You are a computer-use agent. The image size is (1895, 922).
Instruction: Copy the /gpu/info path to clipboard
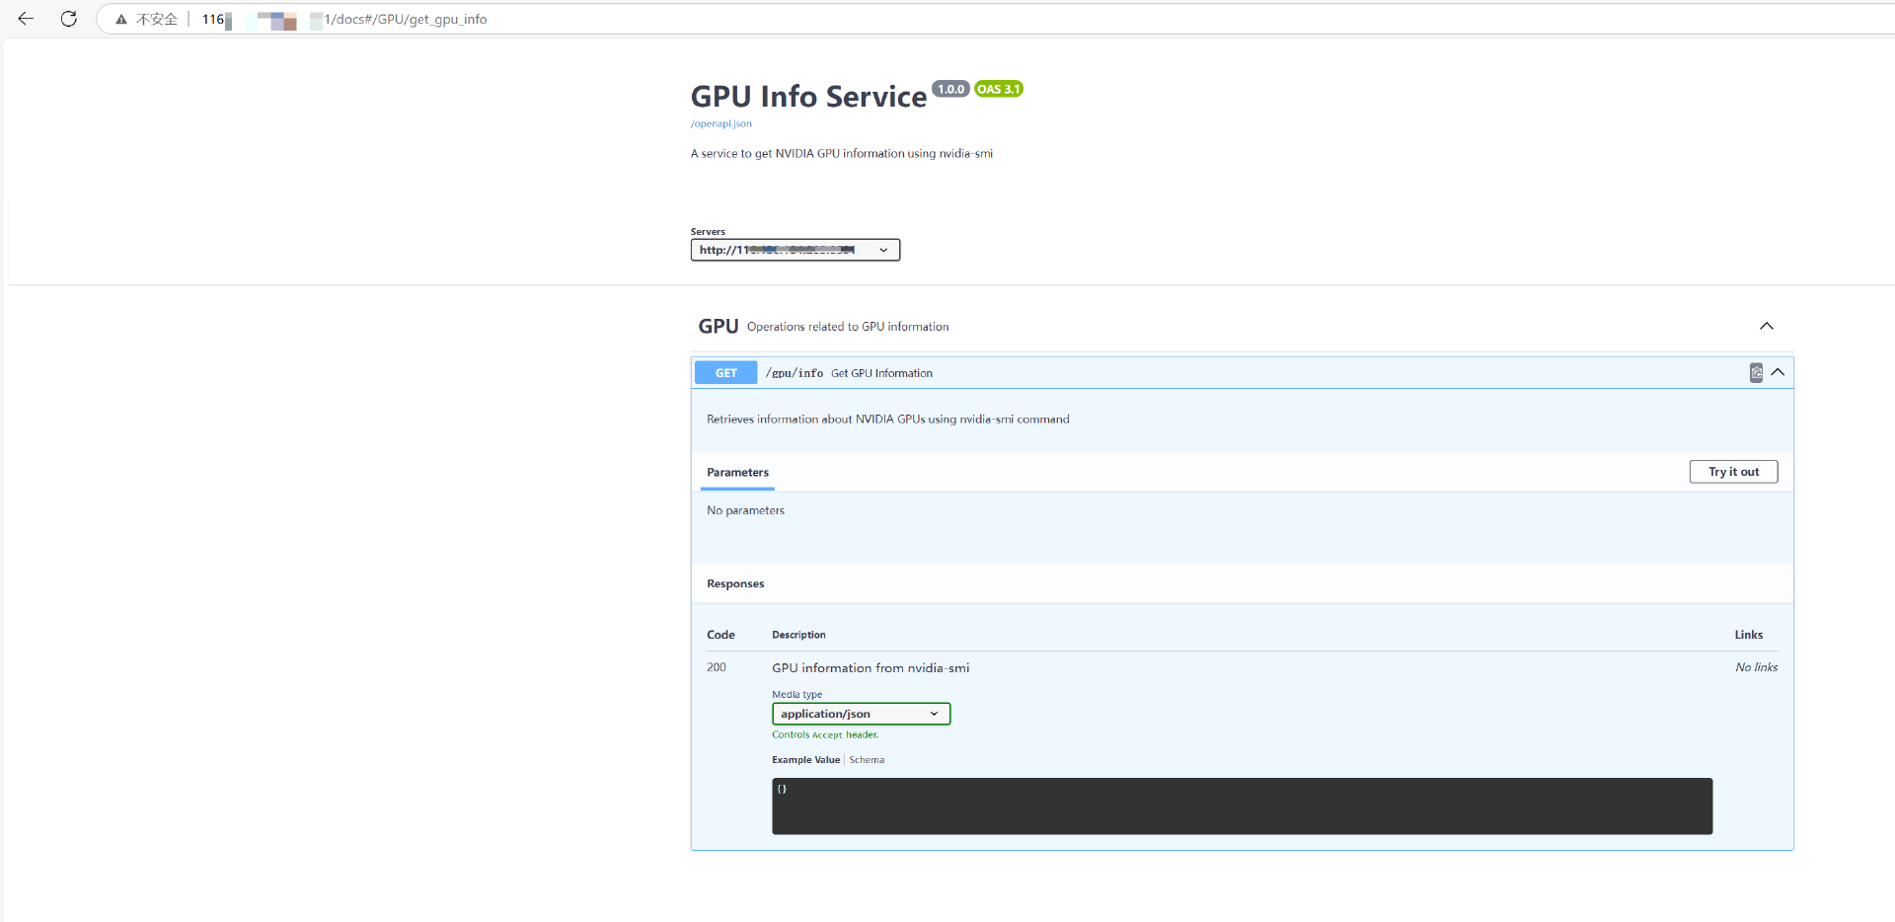coord(1755,373)
